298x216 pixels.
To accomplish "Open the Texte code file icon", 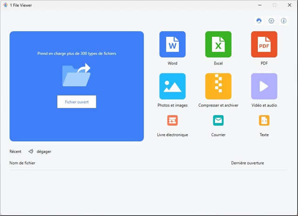I will point(264,120).
